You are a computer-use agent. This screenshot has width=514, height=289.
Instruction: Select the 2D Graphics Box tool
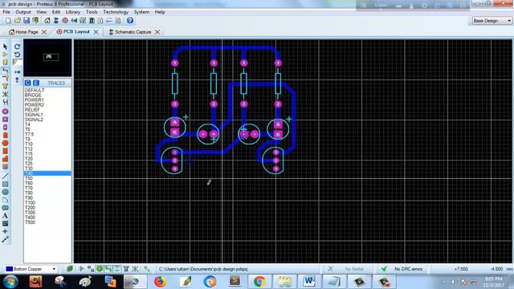click(x=6, y=184)
